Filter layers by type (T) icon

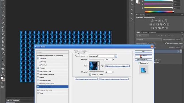tap(166, 35)
